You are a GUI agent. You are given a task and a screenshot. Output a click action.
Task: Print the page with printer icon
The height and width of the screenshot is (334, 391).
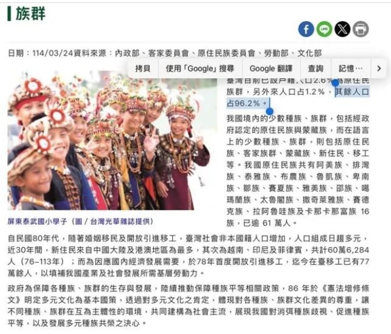tap(361, 29)
